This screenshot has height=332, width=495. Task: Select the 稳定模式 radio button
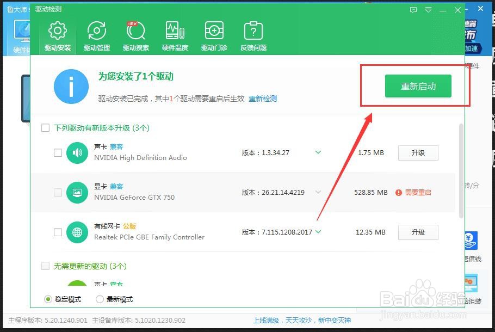(x=48, y=299)
